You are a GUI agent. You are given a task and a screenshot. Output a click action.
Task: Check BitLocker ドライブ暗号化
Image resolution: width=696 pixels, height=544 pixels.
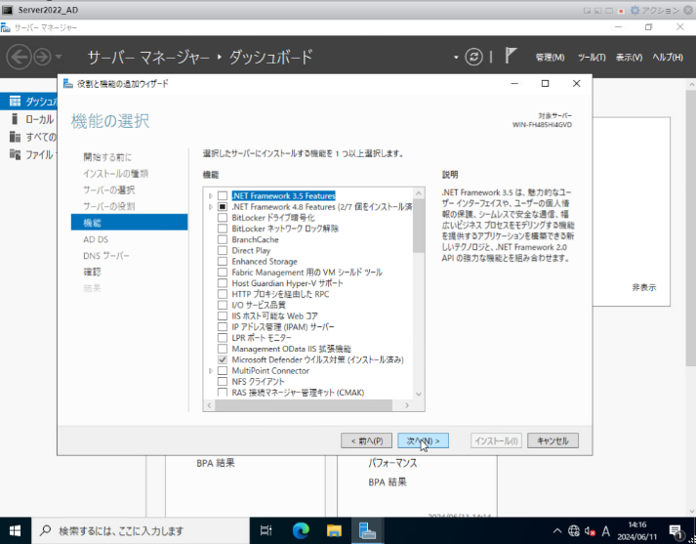223,218
